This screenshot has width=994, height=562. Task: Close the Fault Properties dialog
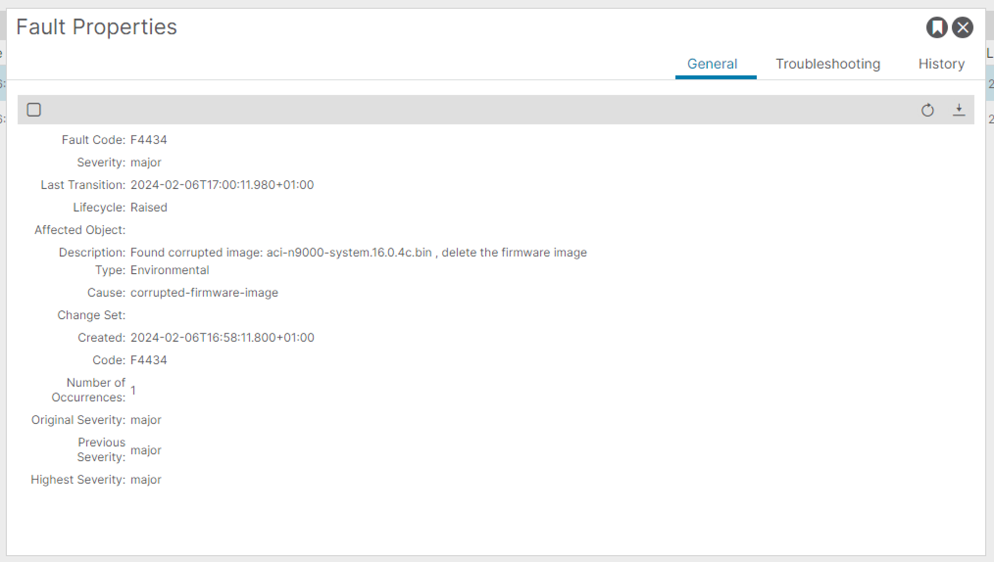click(963, 27)
